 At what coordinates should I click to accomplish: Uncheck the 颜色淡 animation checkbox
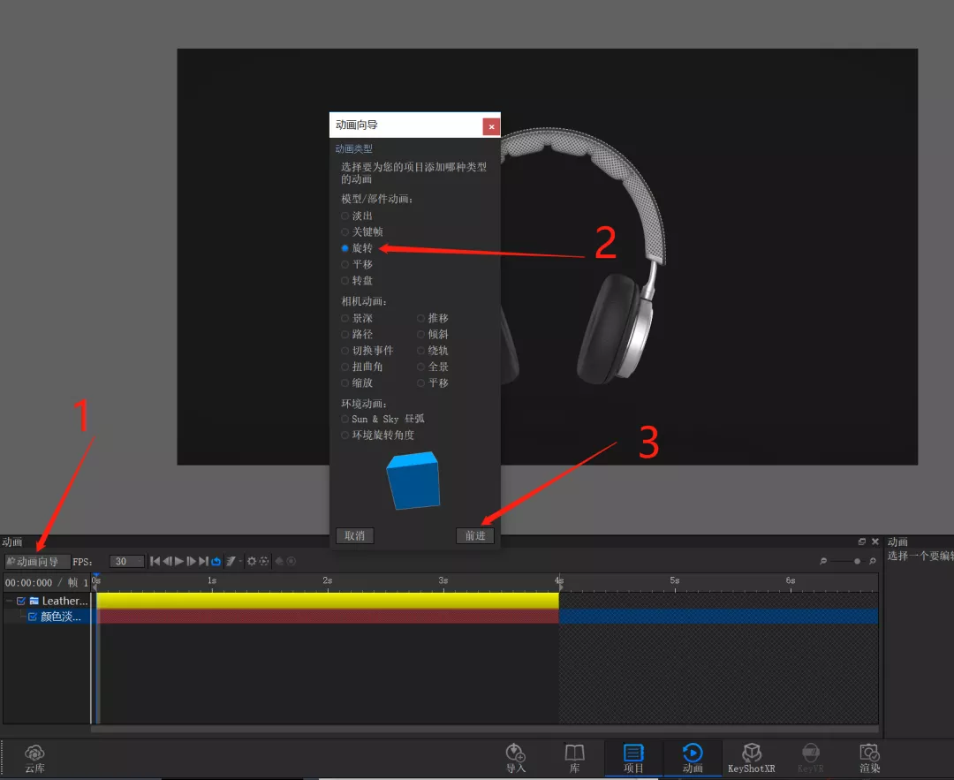pos(33,617)
